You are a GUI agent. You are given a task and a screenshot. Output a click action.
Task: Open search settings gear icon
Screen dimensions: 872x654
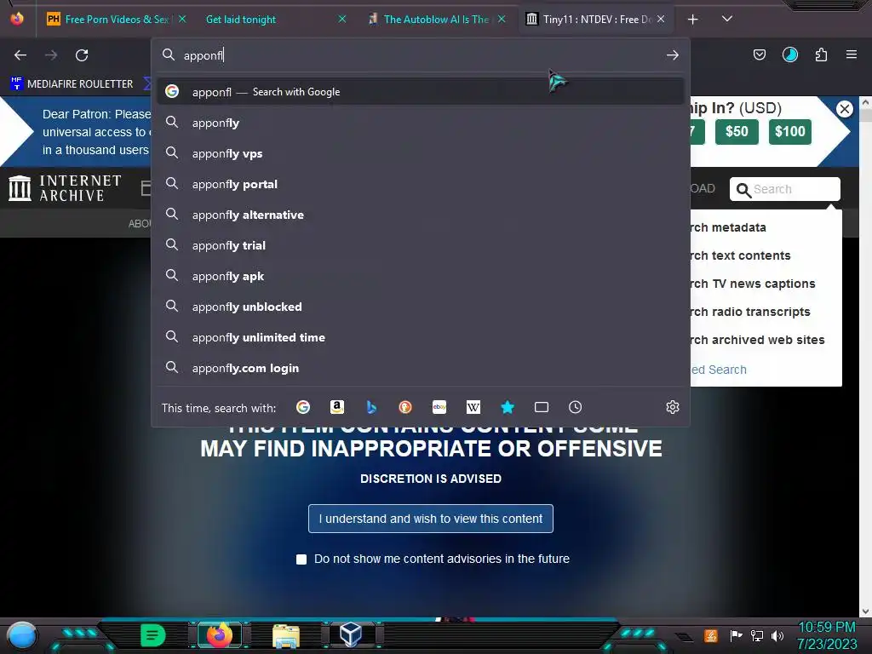coord(673,407)
